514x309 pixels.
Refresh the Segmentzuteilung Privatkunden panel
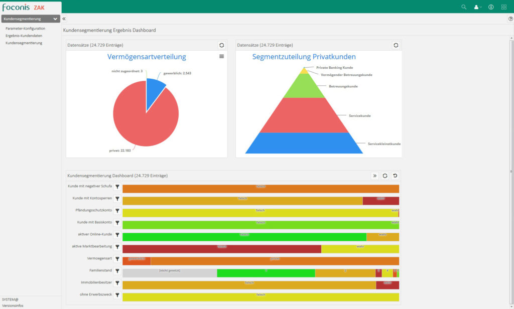(x=396, y=45)
